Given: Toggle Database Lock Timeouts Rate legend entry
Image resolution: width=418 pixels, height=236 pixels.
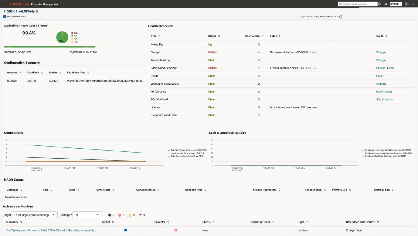Looking at the screenshot, I should click(387, 150).
